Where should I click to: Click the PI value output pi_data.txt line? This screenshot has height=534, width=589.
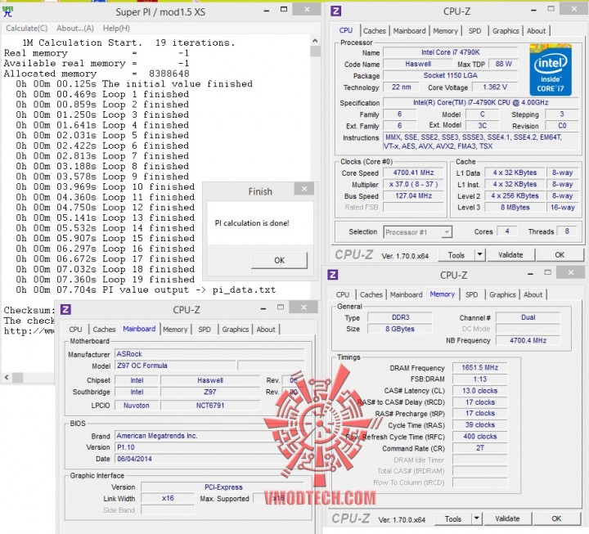pyautogui.click(x=146, y=289)
